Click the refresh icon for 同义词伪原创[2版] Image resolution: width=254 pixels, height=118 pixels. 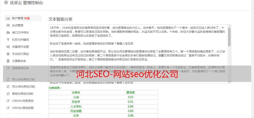tap(8, 86)
